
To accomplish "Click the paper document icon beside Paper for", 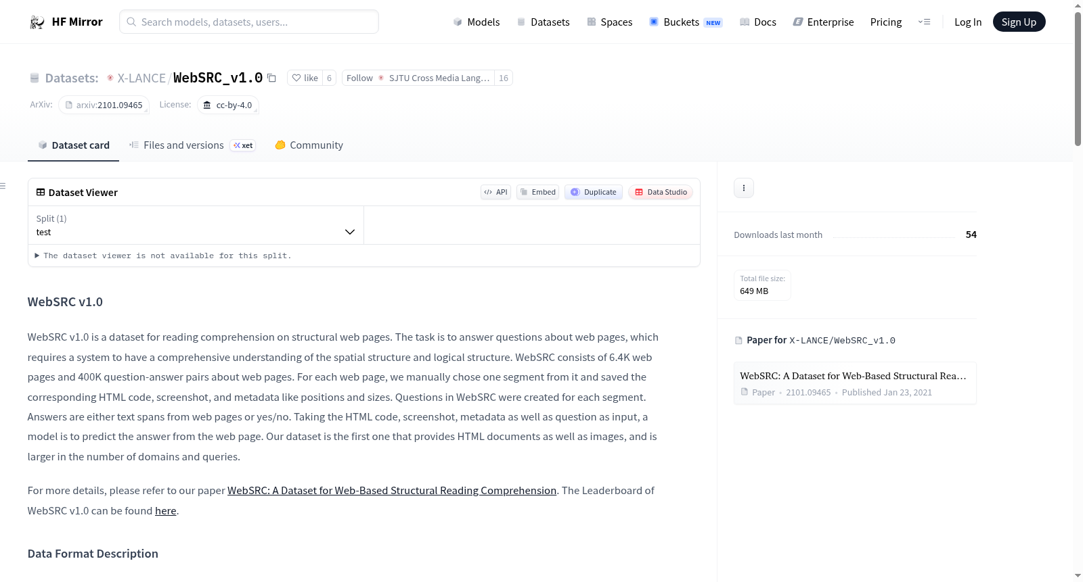I will (x=738, y=341).
